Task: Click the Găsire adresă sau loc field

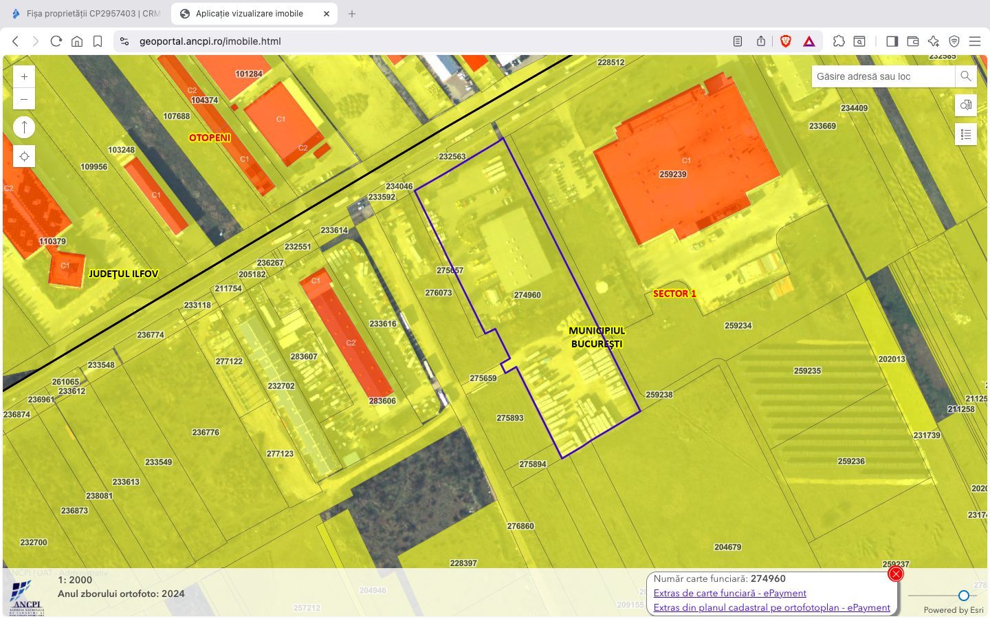Action: [883, 76]
